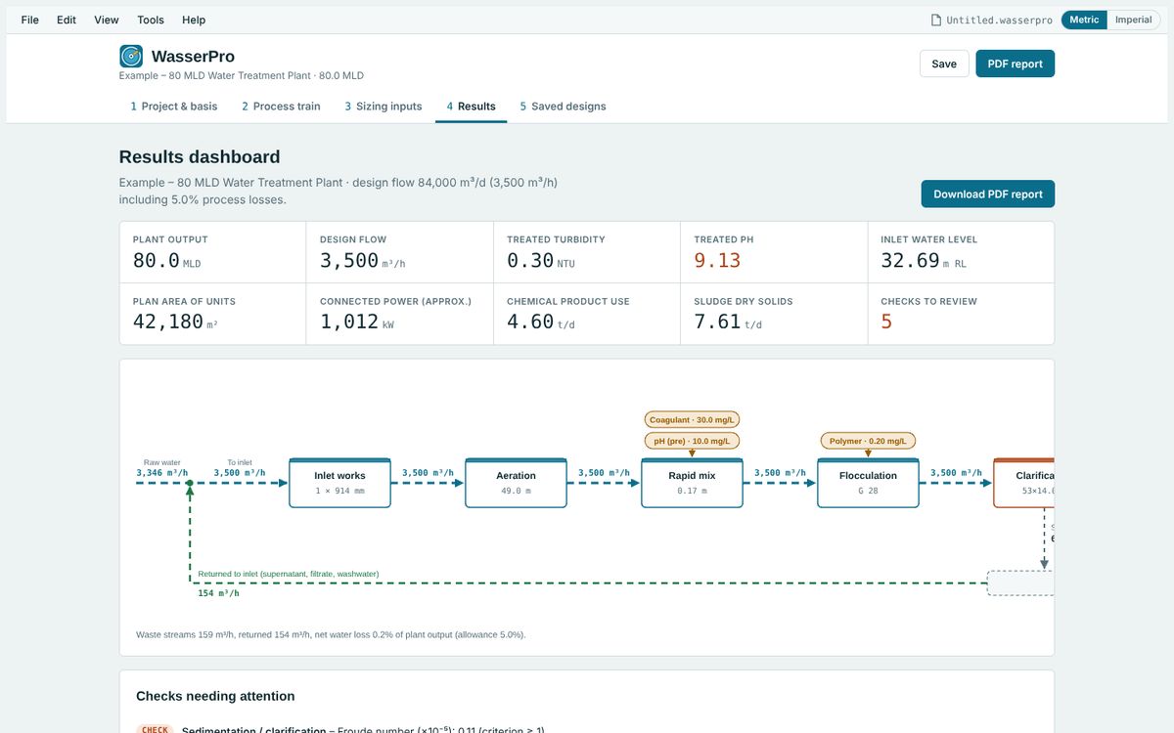Click the WasserPro app logo icon
Viewport: 1174px width, 733px height.
[x=131, y=57]
